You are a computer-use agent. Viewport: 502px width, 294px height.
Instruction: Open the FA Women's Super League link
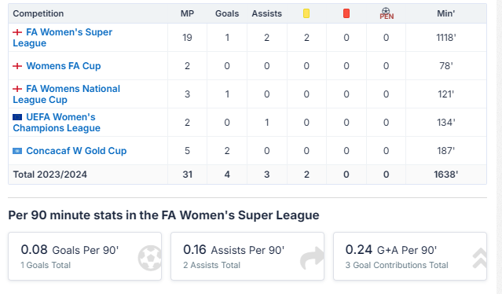[x=62, y=38]
